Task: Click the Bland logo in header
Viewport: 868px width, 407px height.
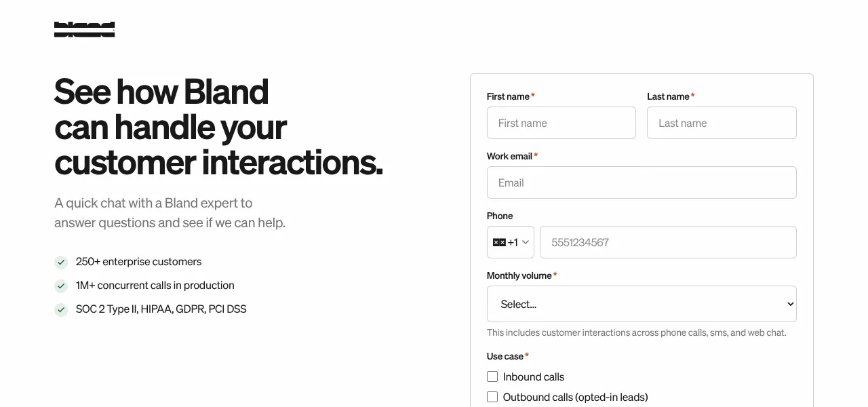Action: tap(84, 29)
